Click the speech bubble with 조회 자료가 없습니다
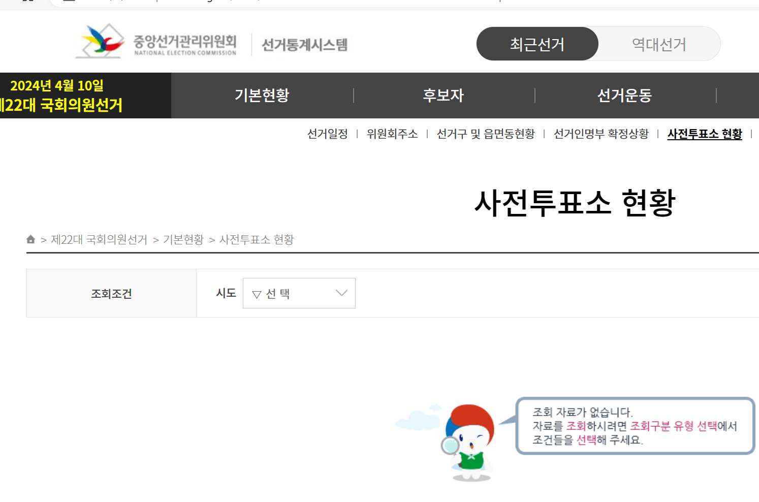Viewport: 759px width, 502px height. tap(634, 426)
